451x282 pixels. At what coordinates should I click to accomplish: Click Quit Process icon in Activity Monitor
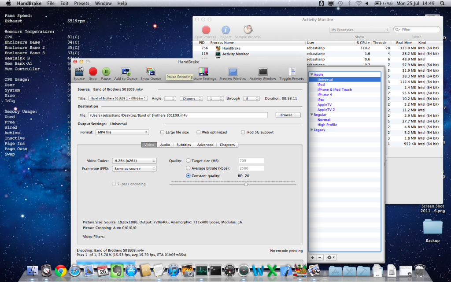coord(206,30)
